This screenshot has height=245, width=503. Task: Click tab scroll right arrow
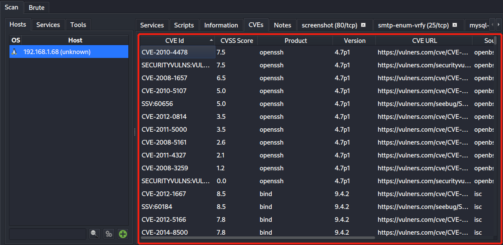click(x=498, y=24)
